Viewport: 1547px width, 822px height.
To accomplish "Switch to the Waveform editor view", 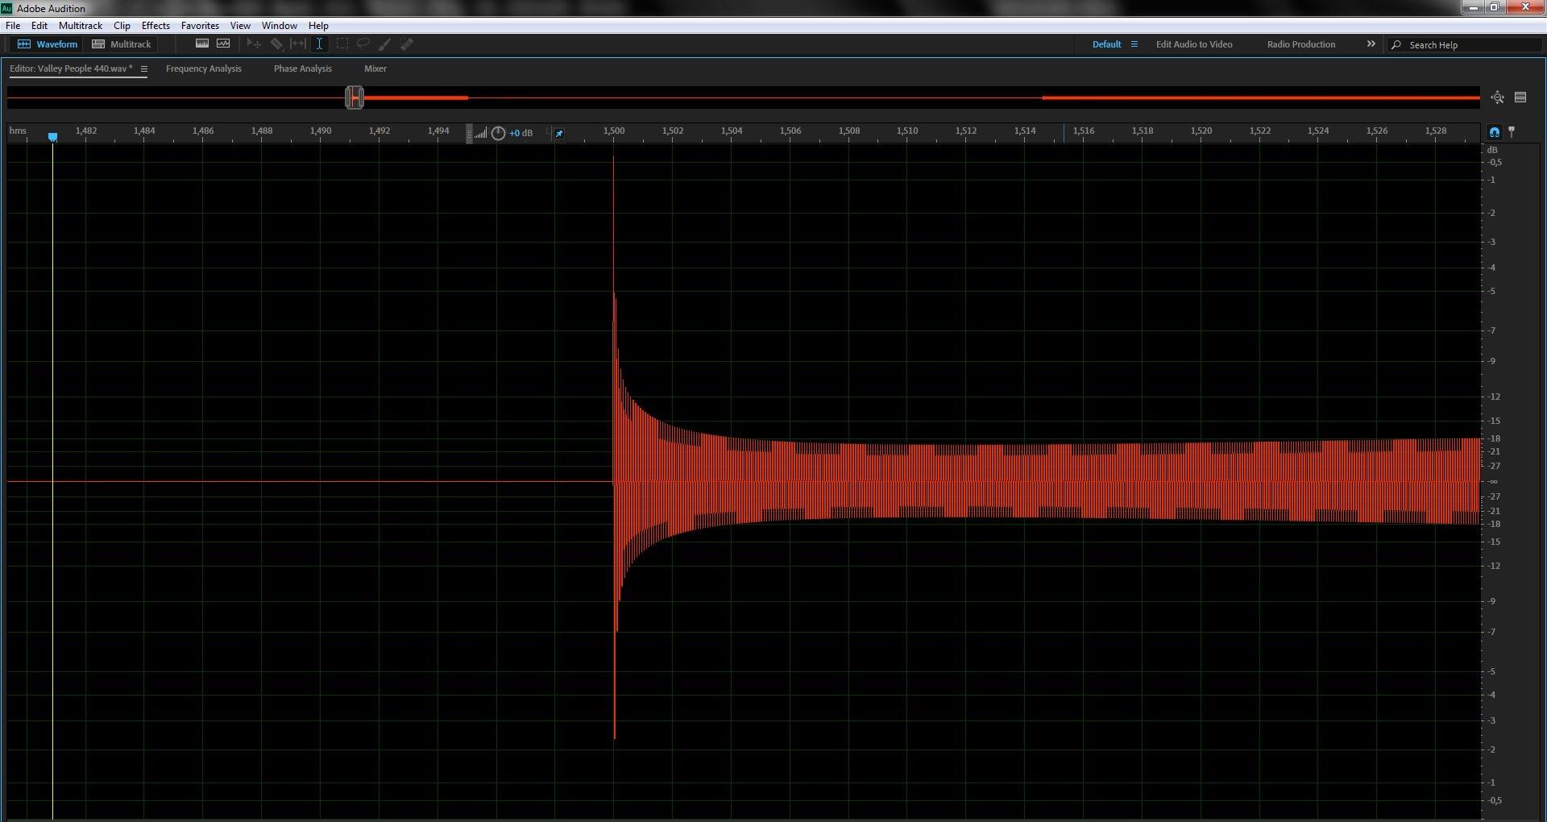I will (48, 44).
